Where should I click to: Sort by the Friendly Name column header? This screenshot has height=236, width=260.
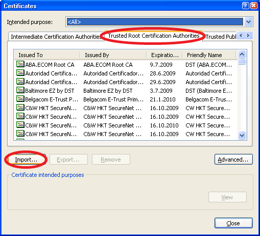pos(209,55)
